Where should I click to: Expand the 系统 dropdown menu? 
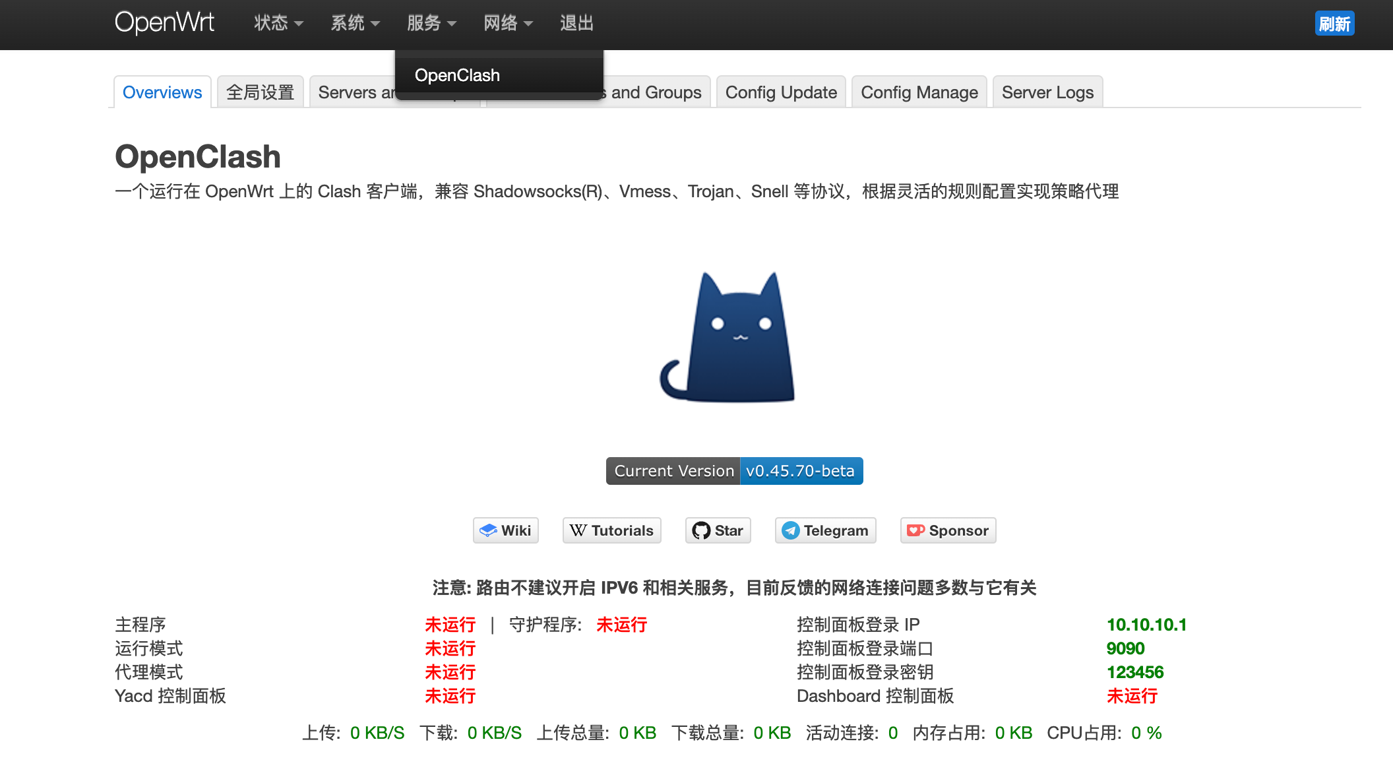tap(355, 23)
